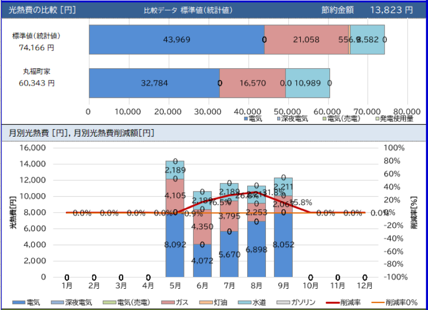Click the May electricity bar showing 8,092
Image resolution: width=428 pixels, height=310 pixels.
175,245
